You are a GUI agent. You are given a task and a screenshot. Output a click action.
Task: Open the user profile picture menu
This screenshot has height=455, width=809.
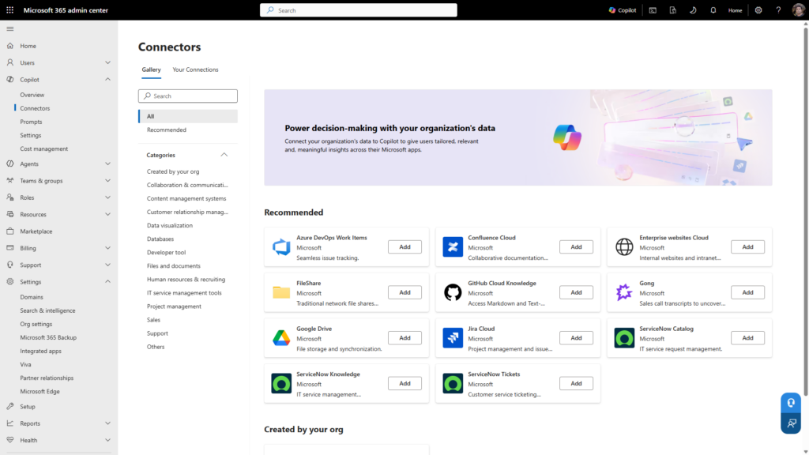pos(798,9)
